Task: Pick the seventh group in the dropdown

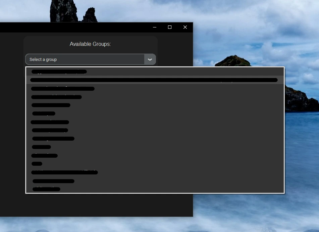Action: pos(50,122)
